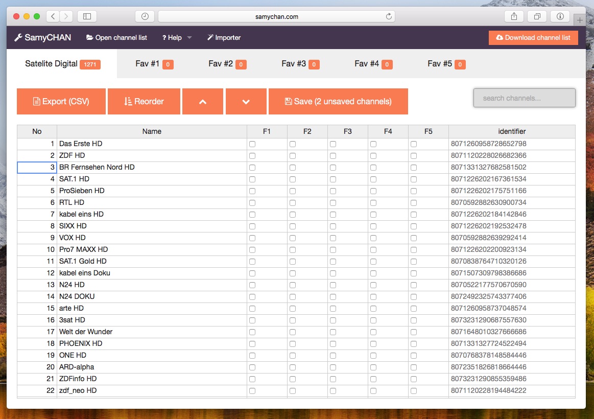Click the Name column header
Screen dimensions: 594x419
[x=152, y=131]
